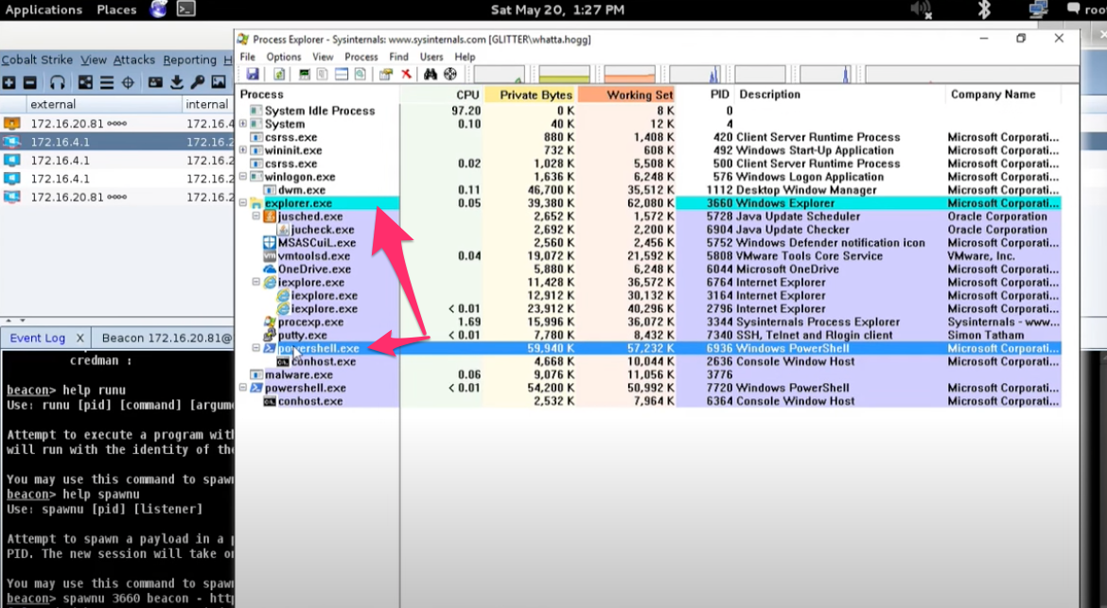Open the Reporting menu in Cobalt Strike
1107x608 pixels.
(x=190, y=60)
